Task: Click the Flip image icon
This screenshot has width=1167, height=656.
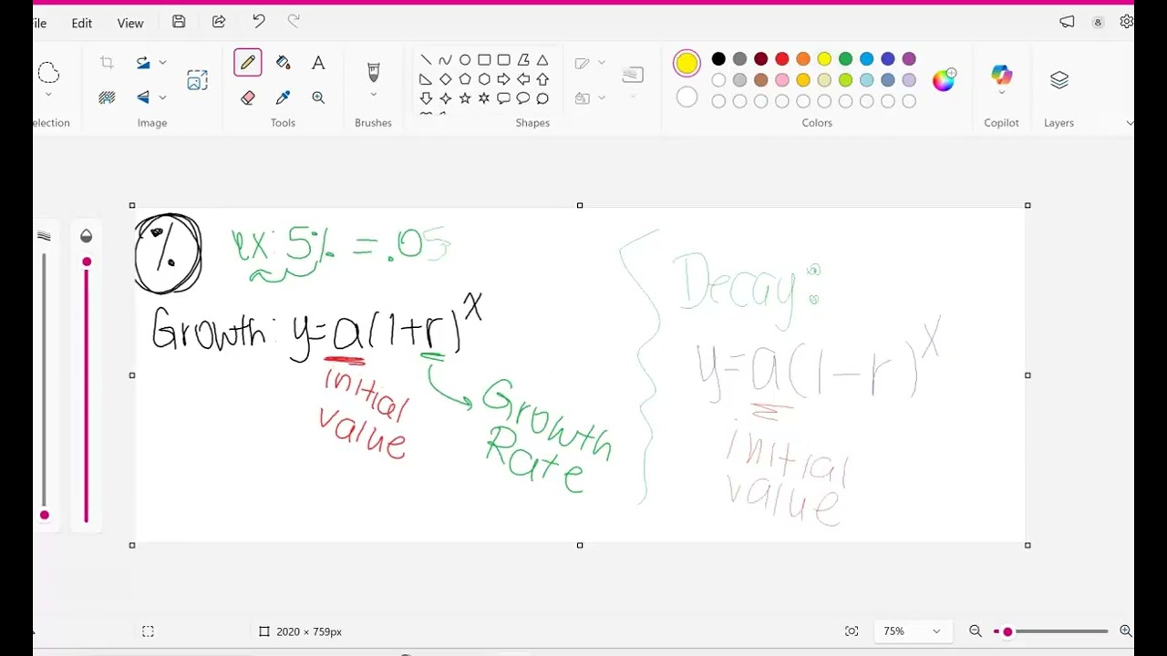Action: point(143,97)
